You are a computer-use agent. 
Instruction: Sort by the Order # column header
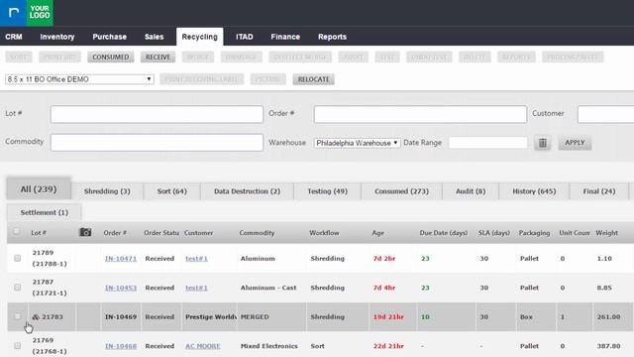115,233
